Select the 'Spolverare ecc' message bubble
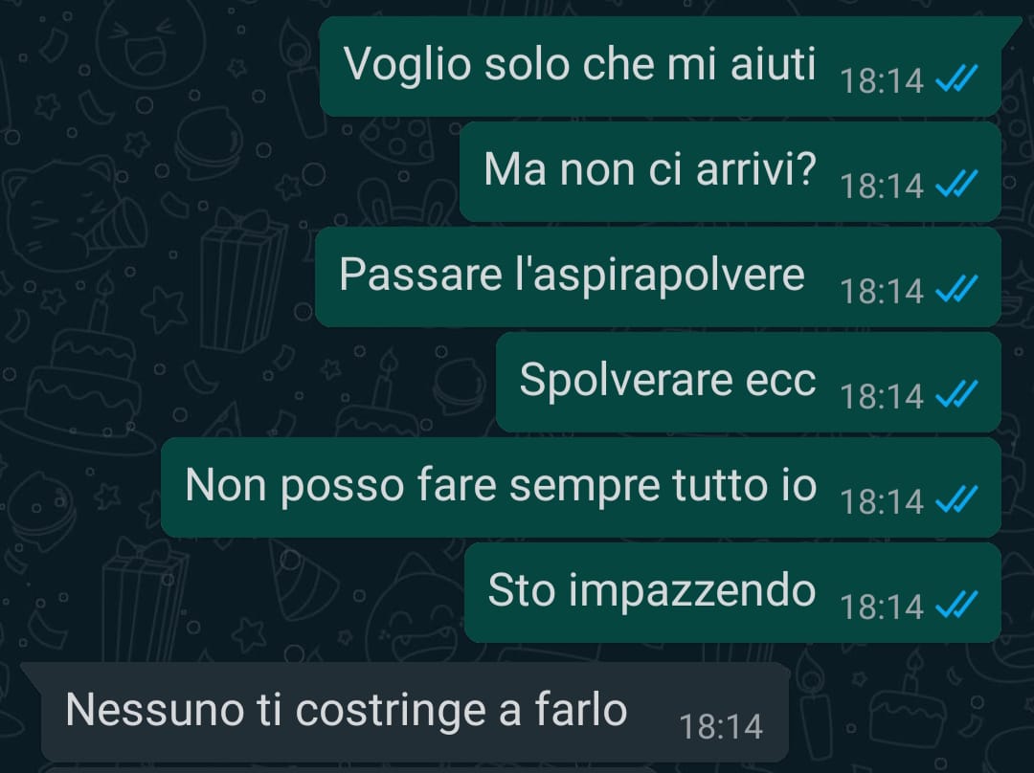The image size is (1034, 773). (749, 383)
